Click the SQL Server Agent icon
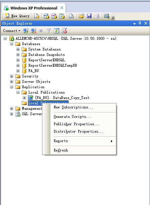The image size is (150, 205). pyautogui.click(x=18, y=114)
